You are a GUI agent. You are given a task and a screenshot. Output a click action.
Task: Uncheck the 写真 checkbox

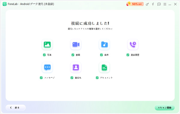coord(44,55)
